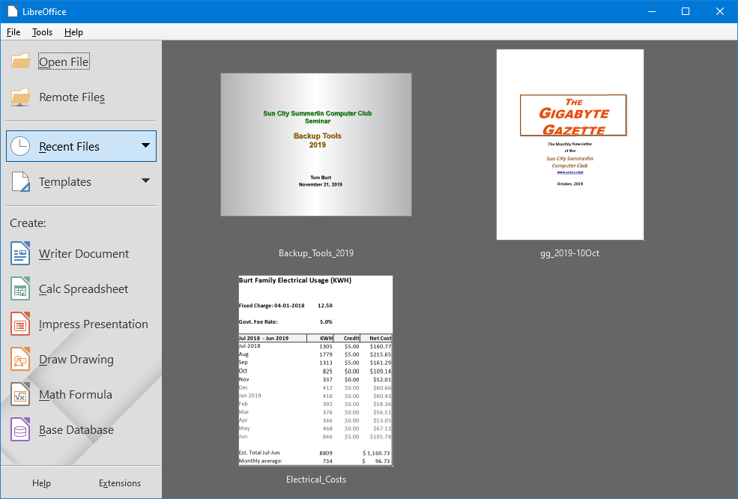Open the Electrical_Costs spreadsheet thumbnail
This screenshot has height=499, width=738.
(316, 371)
